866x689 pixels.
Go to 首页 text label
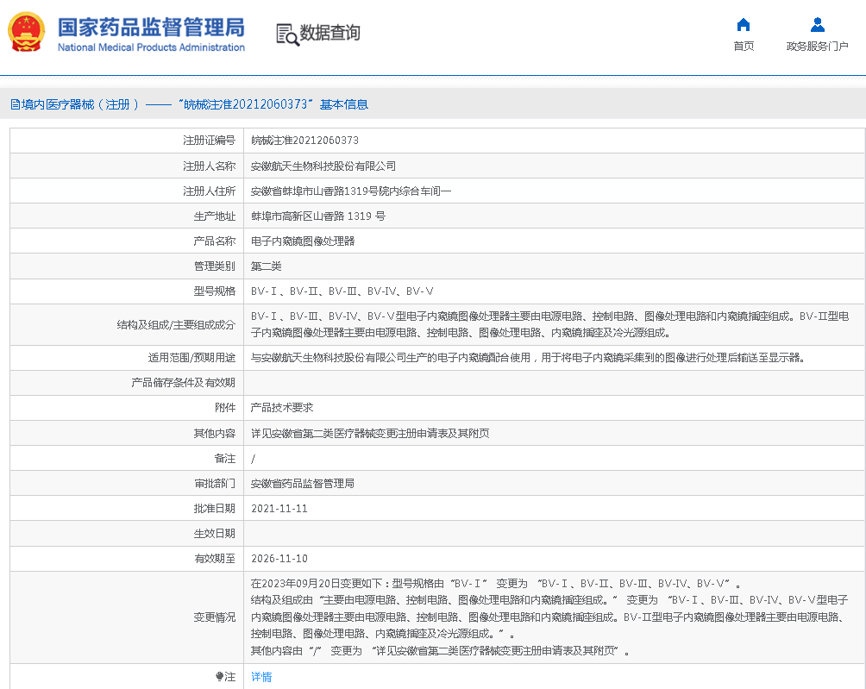click(x=743, y=47)
